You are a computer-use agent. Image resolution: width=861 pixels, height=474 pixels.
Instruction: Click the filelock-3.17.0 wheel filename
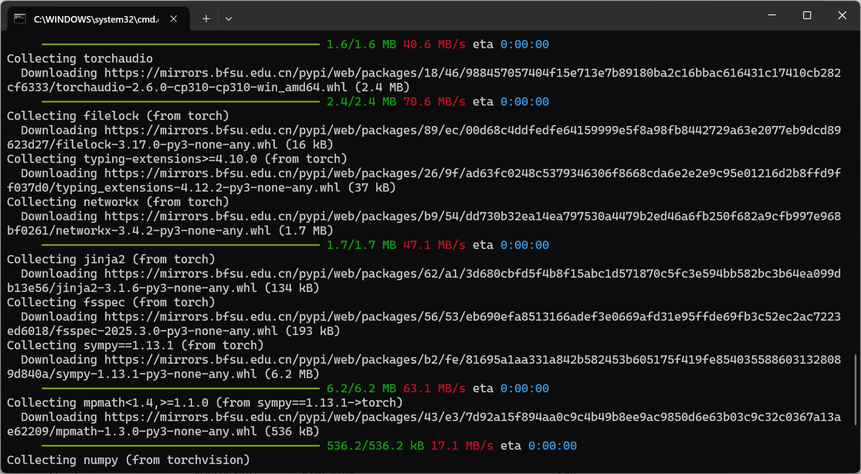167,145
